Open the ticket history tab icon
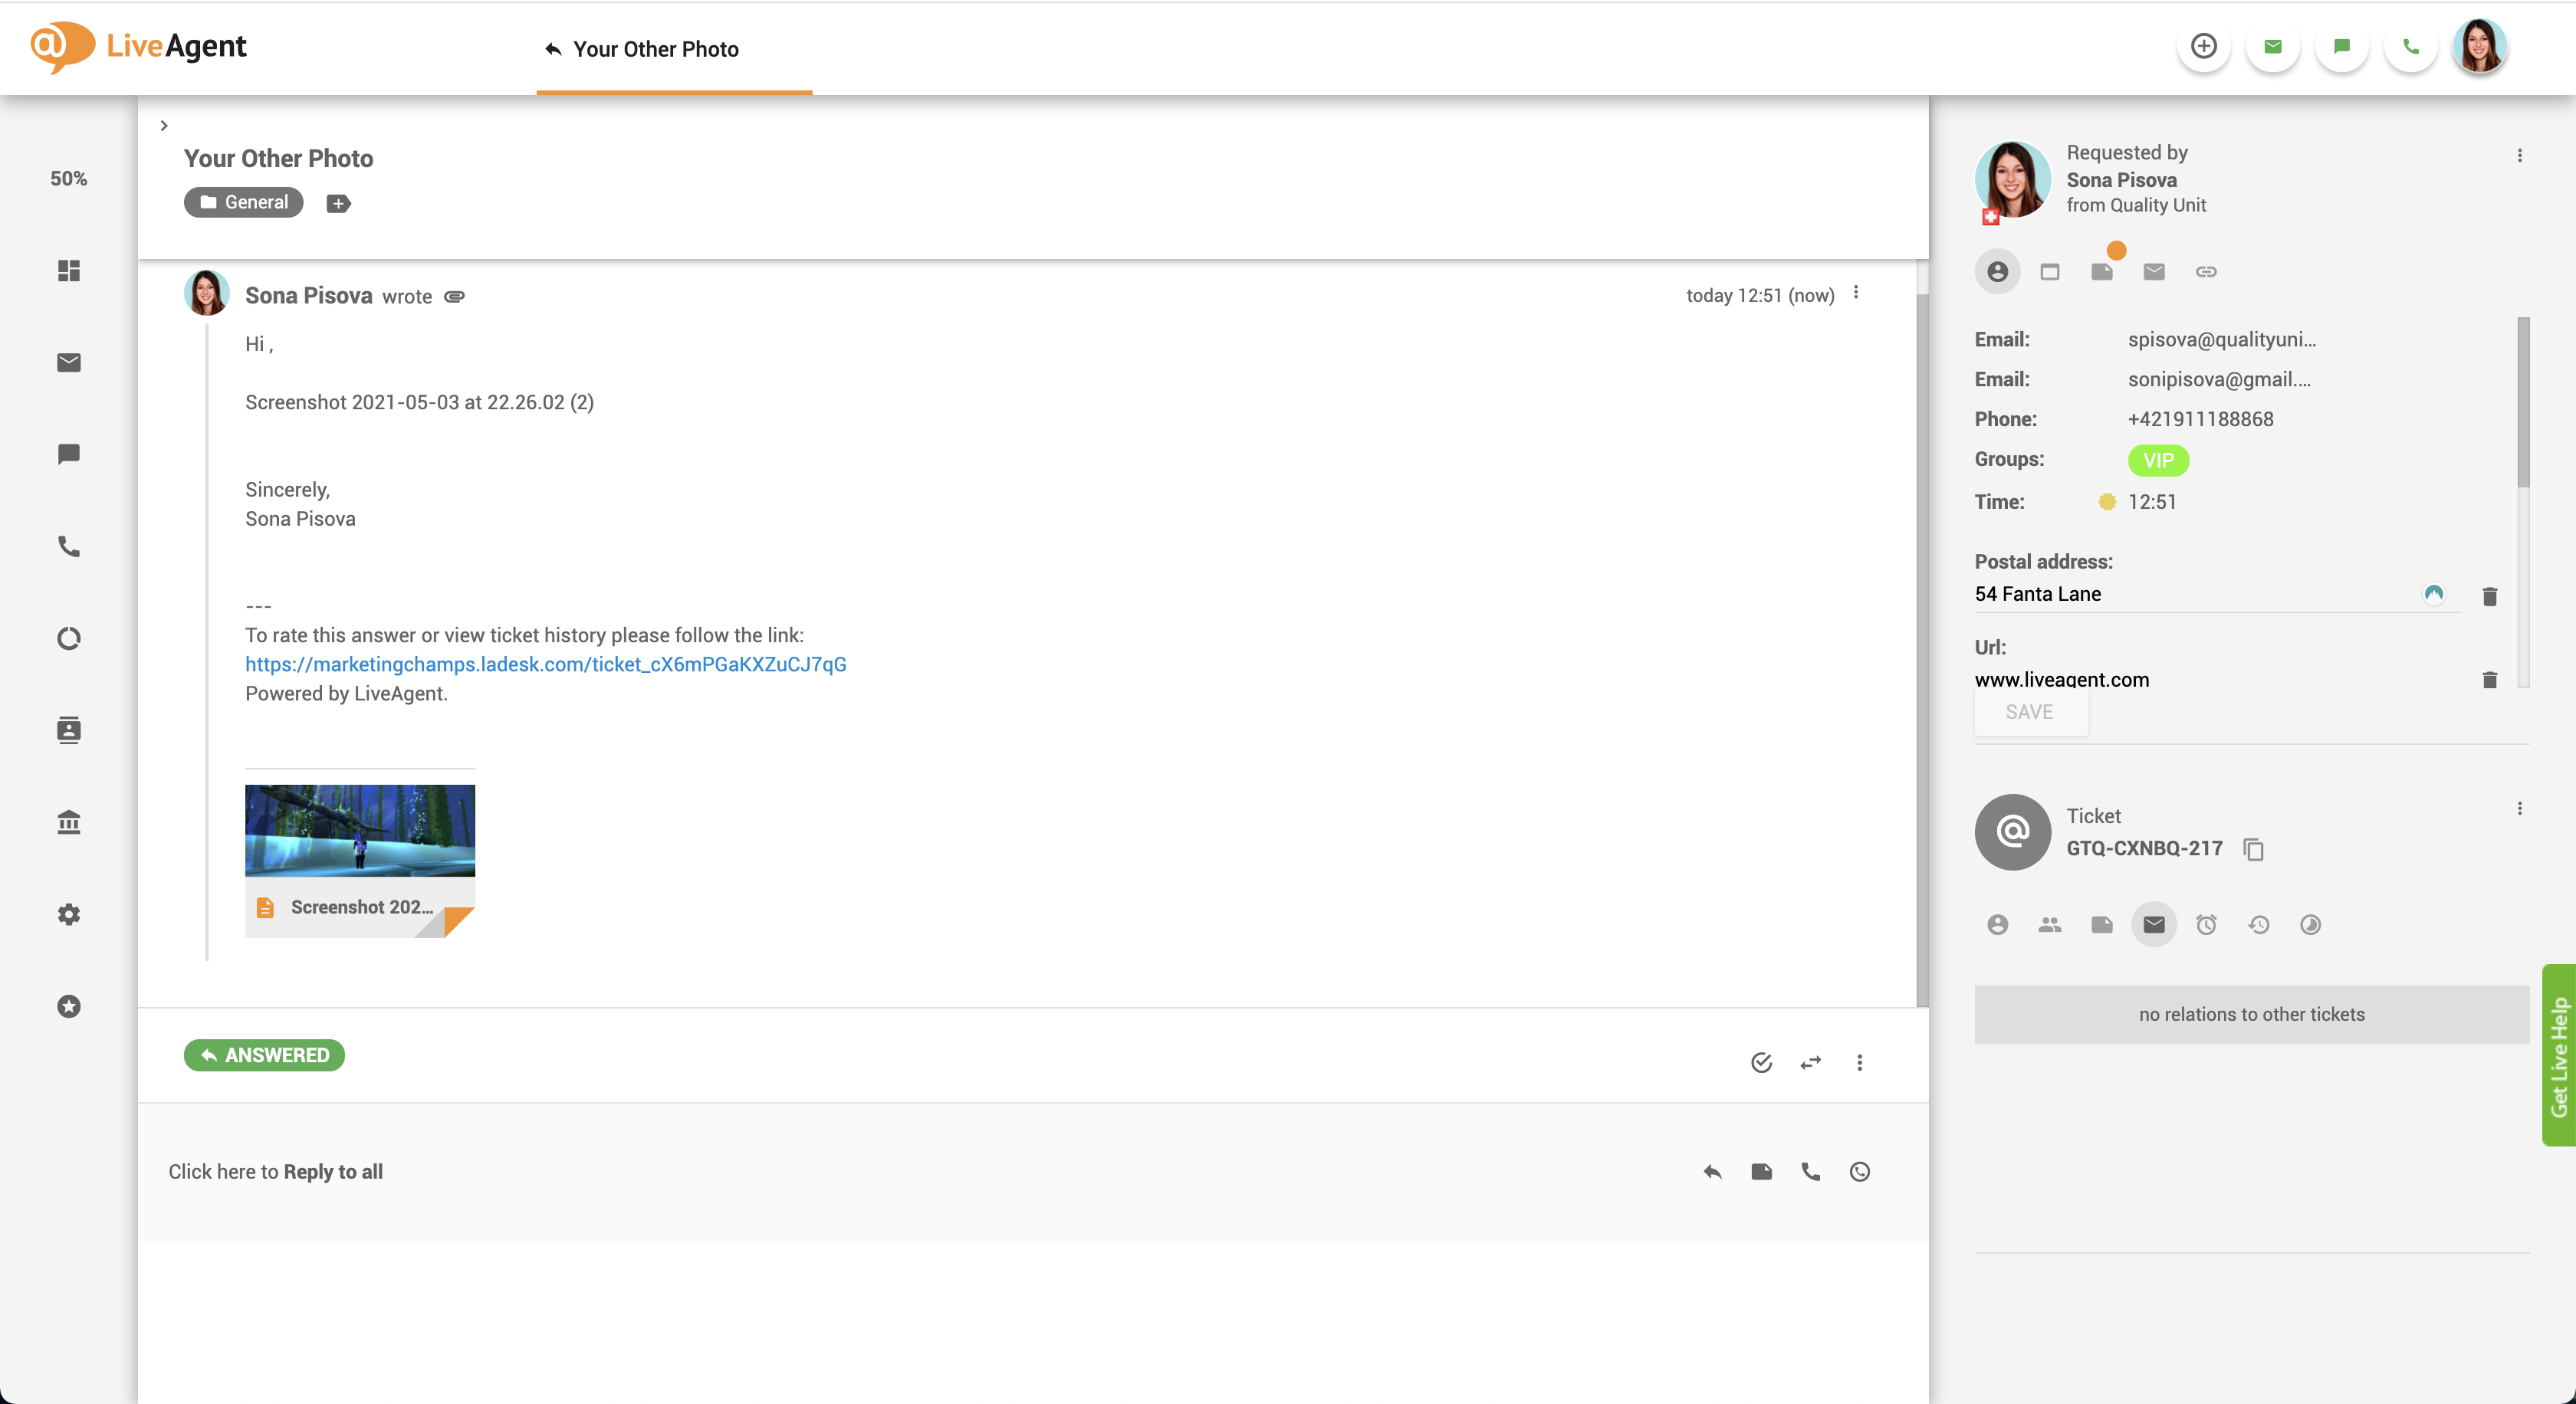The height and width of the screenshot is (1404, 2576). pyautogui.click(x=2258, y=925)
